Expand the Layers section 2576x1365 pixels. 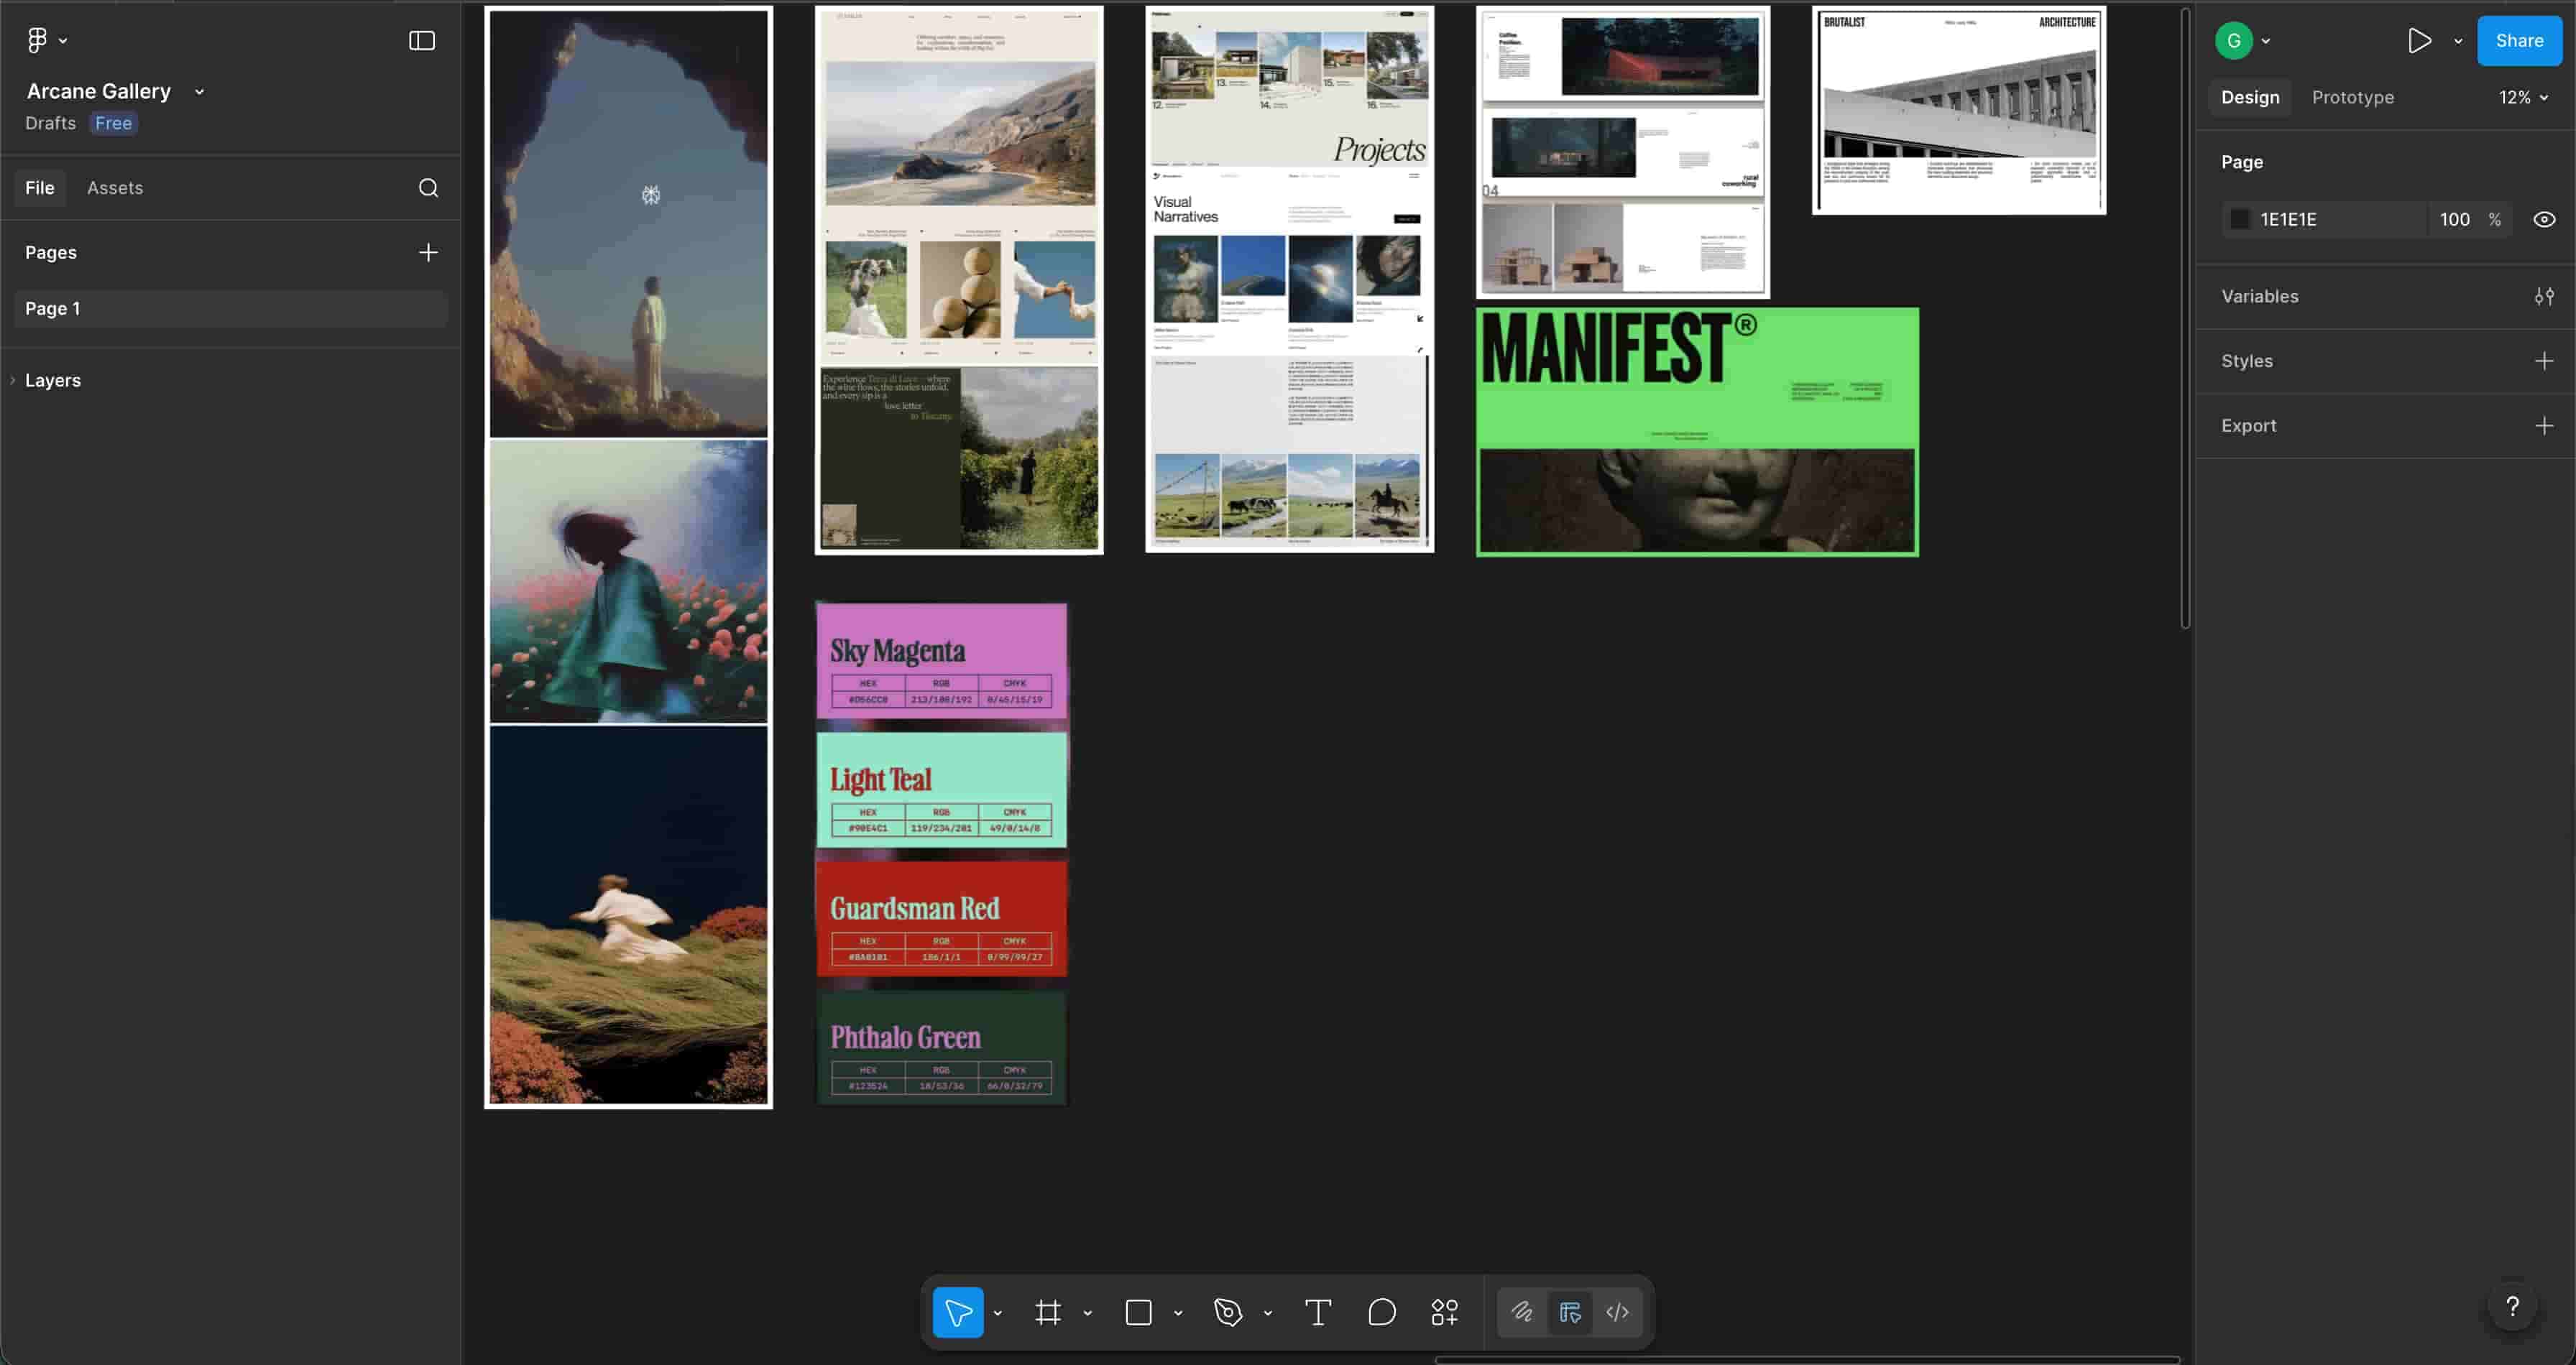(x=52, y=381)
